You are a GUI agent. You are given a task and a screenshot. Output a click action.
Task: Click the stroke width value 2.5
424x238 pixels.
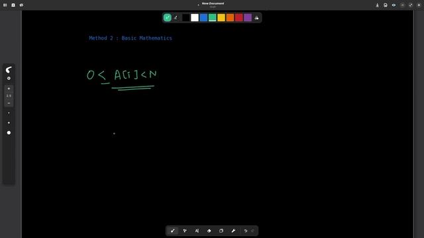point(9,96)
